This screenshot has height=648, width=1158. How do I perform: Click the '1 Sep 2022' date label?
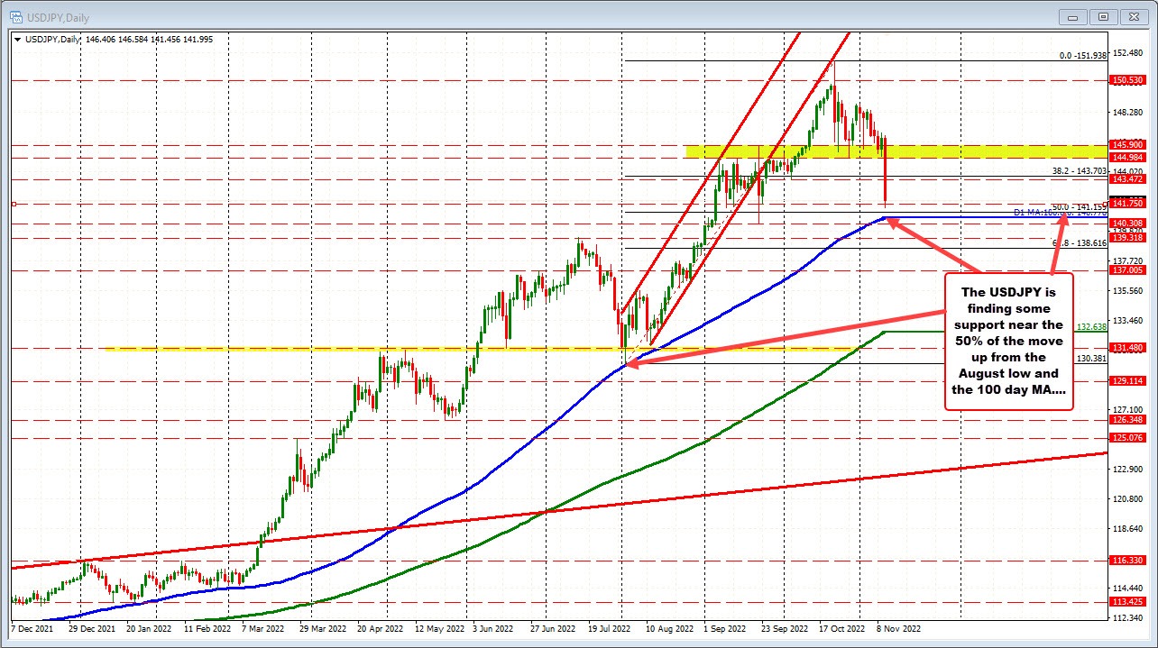[726, 628]
